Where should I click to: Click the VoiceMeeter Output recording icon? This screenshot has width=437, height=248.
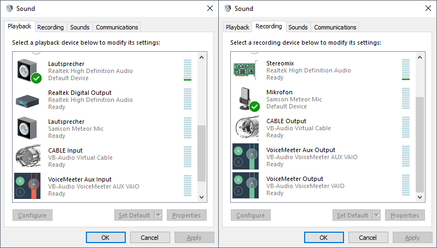point(246,186)
